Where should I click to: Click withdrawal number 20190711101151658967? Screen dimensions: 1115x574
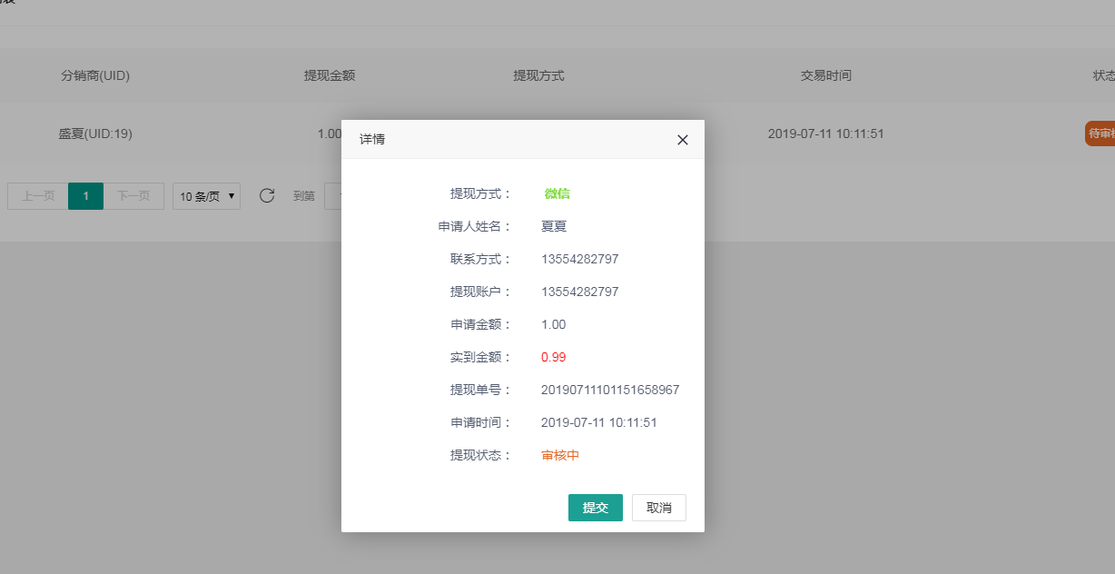(609, 390)
